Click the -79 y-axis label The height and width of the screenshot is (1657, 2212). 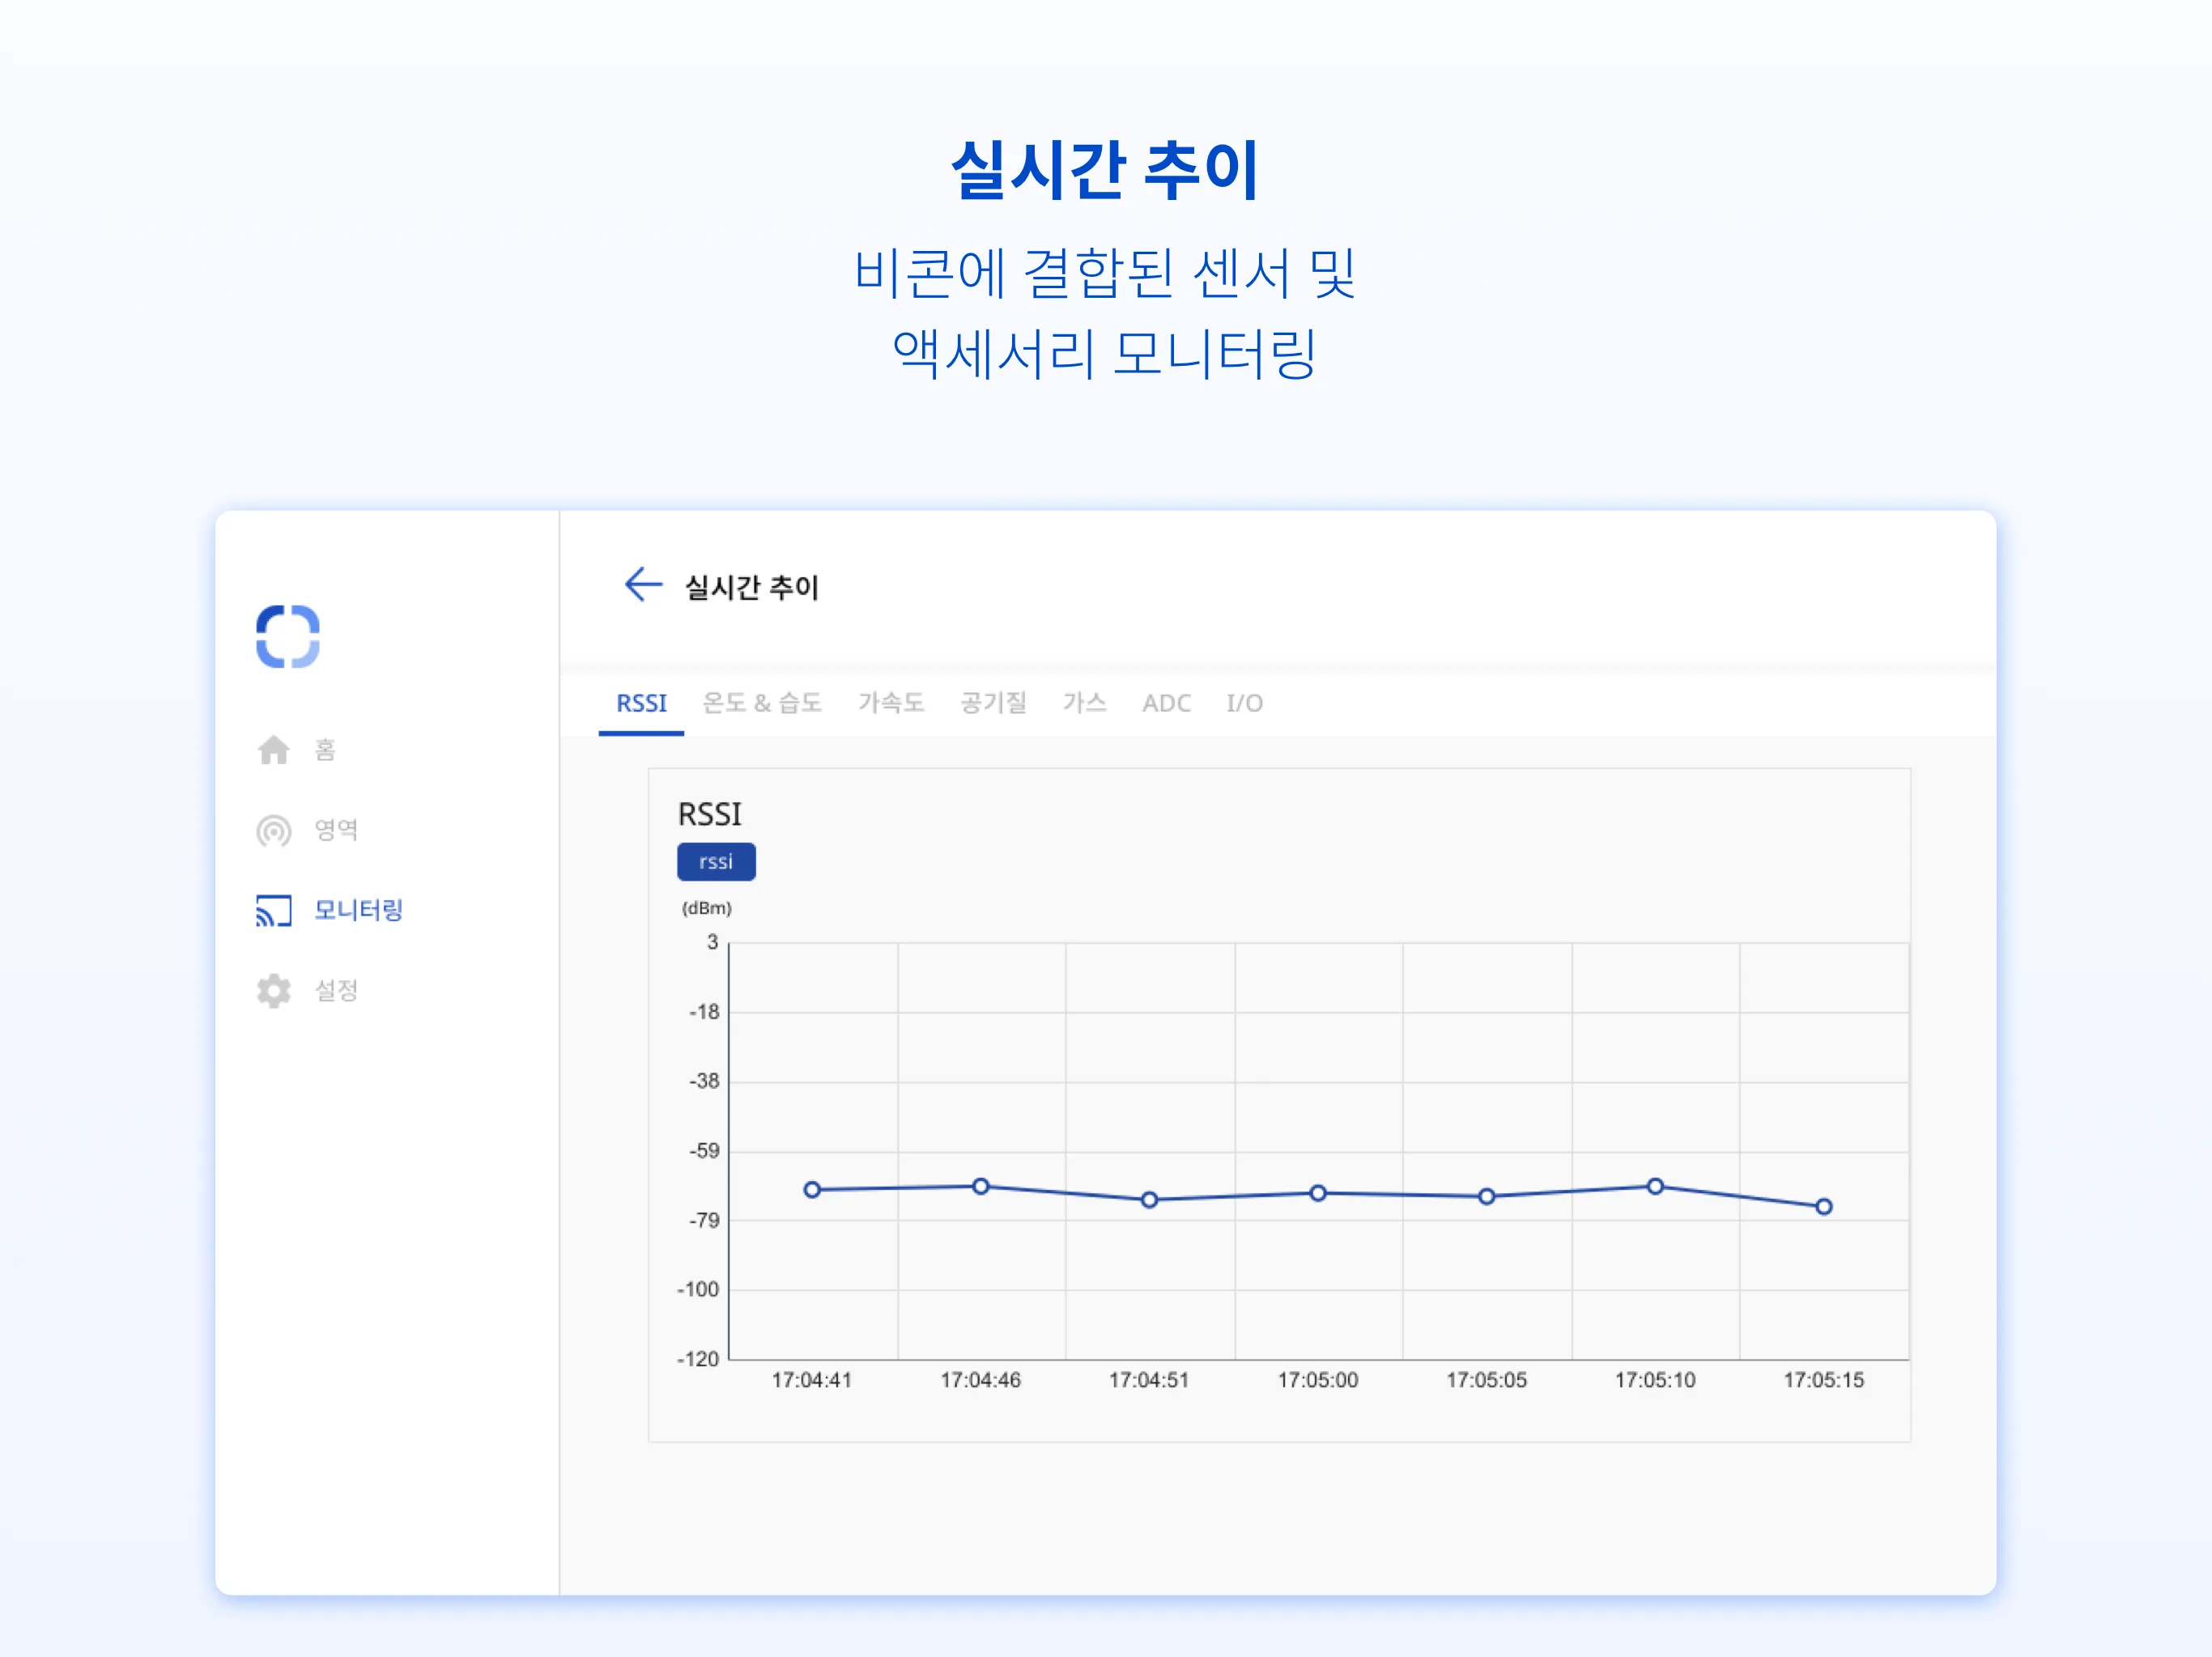click(704, 1220)
